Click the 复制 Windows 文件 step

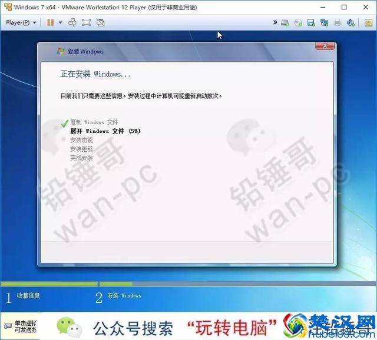pyautogui.click(x=94, y=122)
